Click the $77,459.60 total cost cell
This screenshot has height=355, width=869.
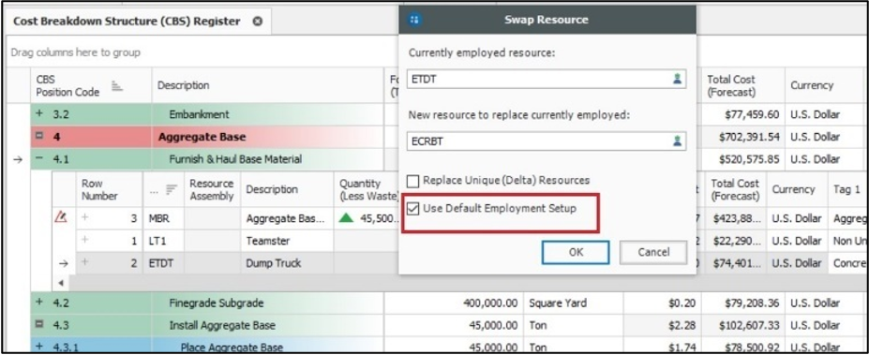point(743,114)
